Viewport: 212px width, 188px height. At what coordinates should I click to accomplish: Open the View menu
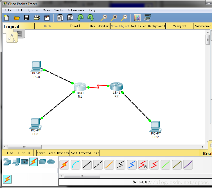46,10
